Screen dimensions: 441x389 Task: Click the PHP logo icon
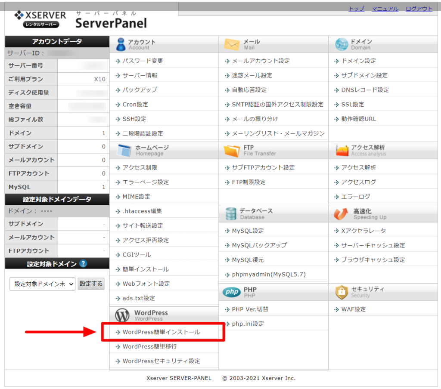tap(231, 292)
